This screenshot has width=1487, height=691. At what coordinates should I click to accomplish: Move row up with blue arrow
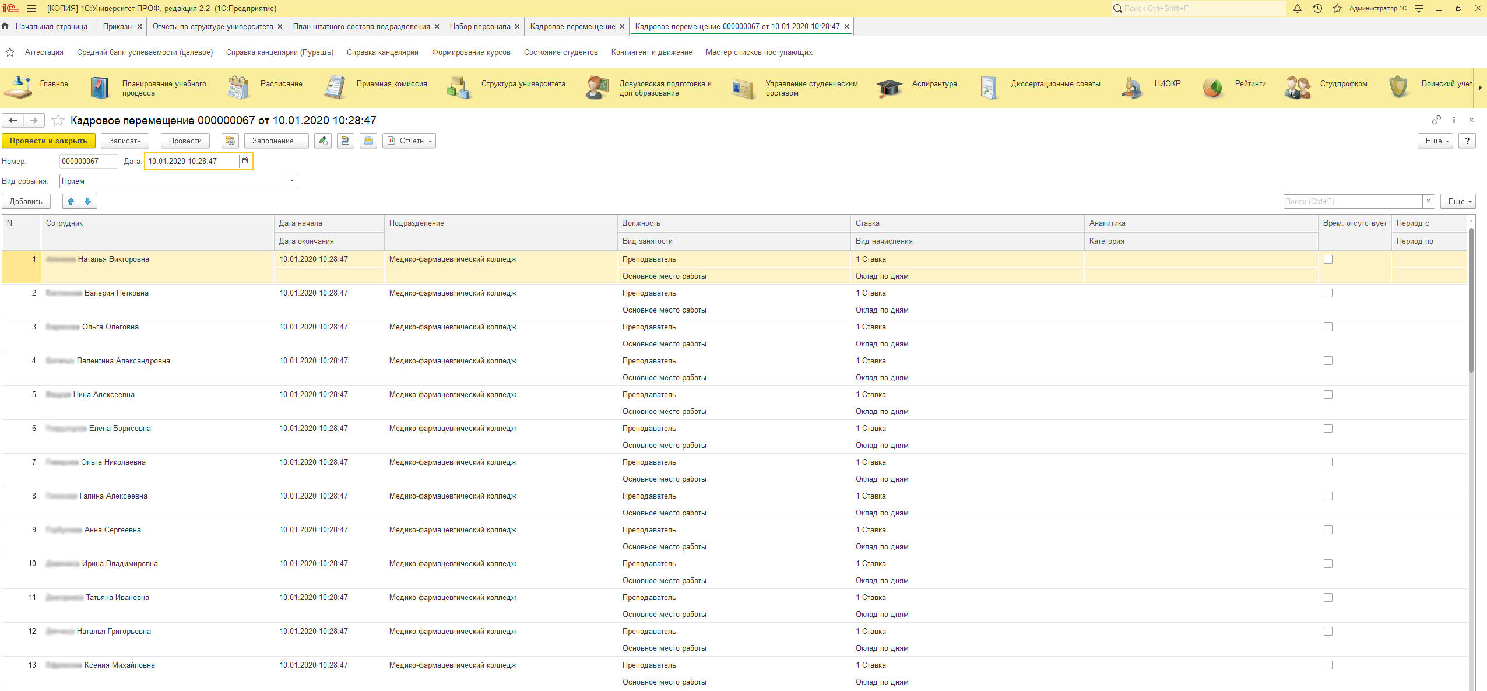tap(71, 201)
